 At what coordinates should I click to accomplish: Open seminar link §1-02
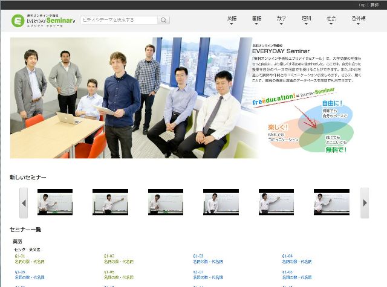119,259
